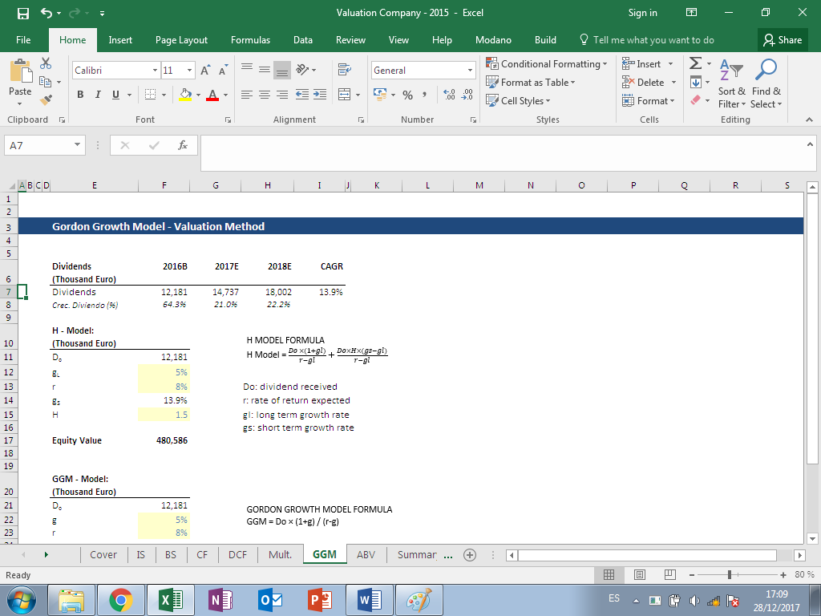Click Increase Decimal icon
The width and height of the screenshot is (821, 616).
point(449,95)
